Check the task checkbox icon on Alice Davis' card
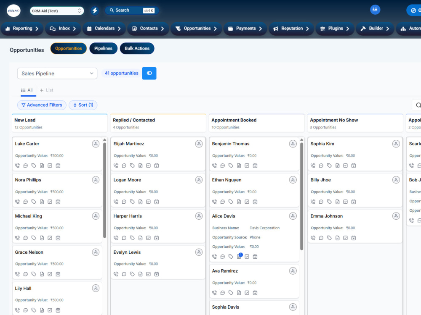 pyautogui.click(x=247, y=257)
